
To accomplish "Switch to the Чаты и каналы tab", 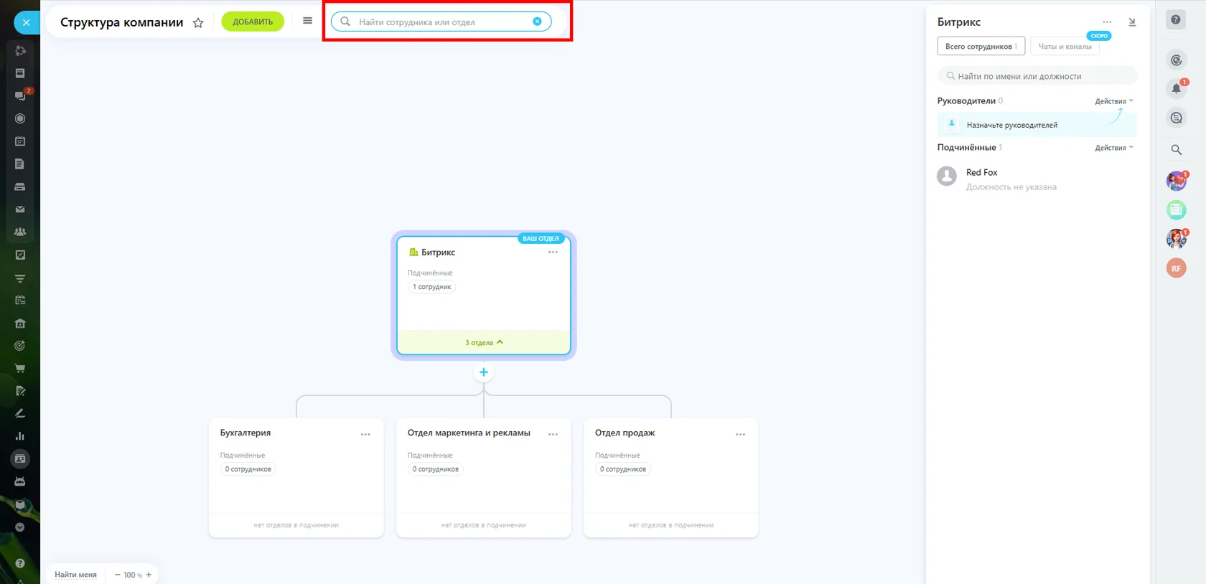I will pos(1065,47).
